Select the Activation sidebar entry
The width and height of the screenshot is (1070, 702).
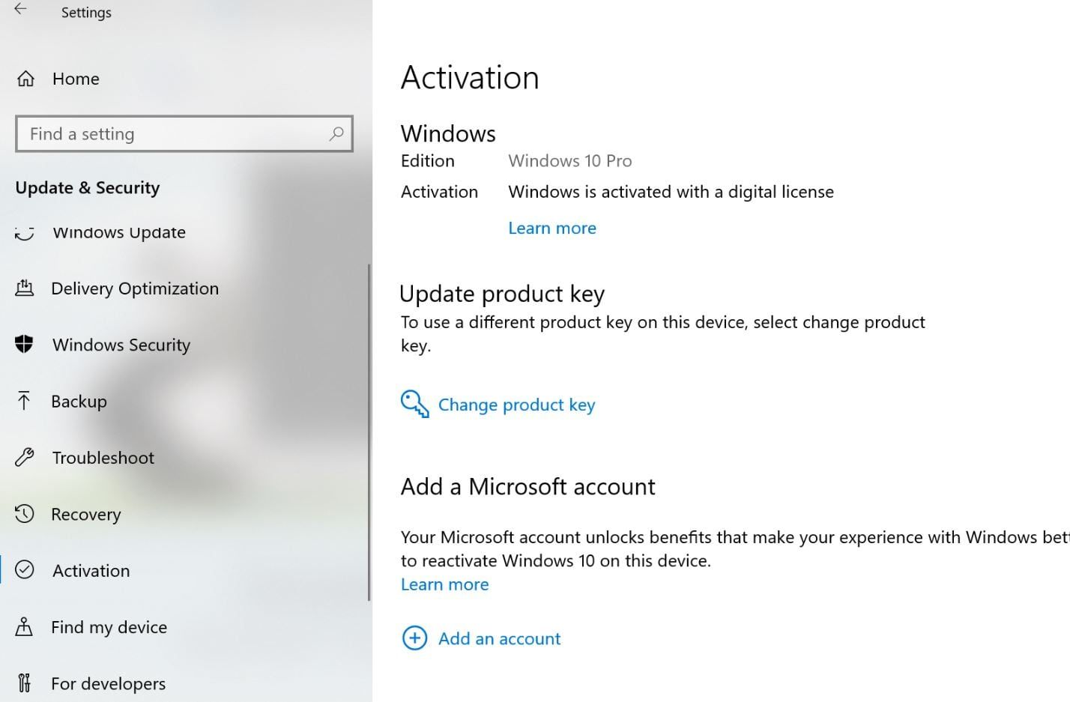tap(91, 570)
